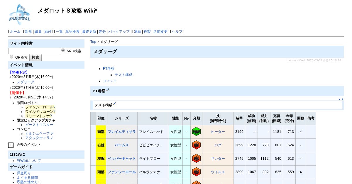Viewport: 352px width, 184px height.
Task: Open パームス series link in table
Action: (x=122, y=145)
